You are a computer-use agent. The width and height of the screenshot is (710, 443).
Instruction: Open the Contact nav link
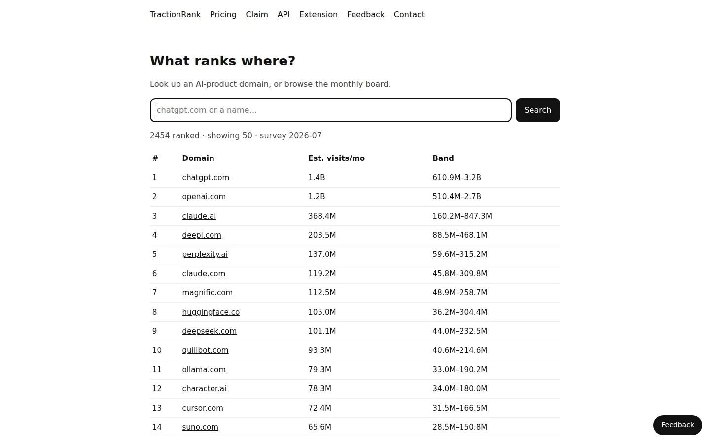(409, 15)
